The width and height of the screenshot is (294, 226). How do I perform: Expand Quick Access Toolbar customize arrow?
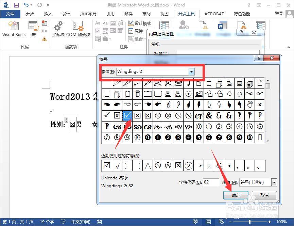click(x=48, y=5)
